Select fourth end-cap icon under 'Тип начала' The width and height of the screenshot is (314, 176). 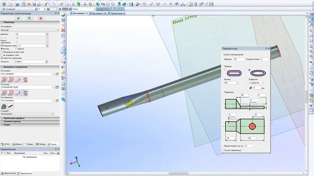click(25, 80)
